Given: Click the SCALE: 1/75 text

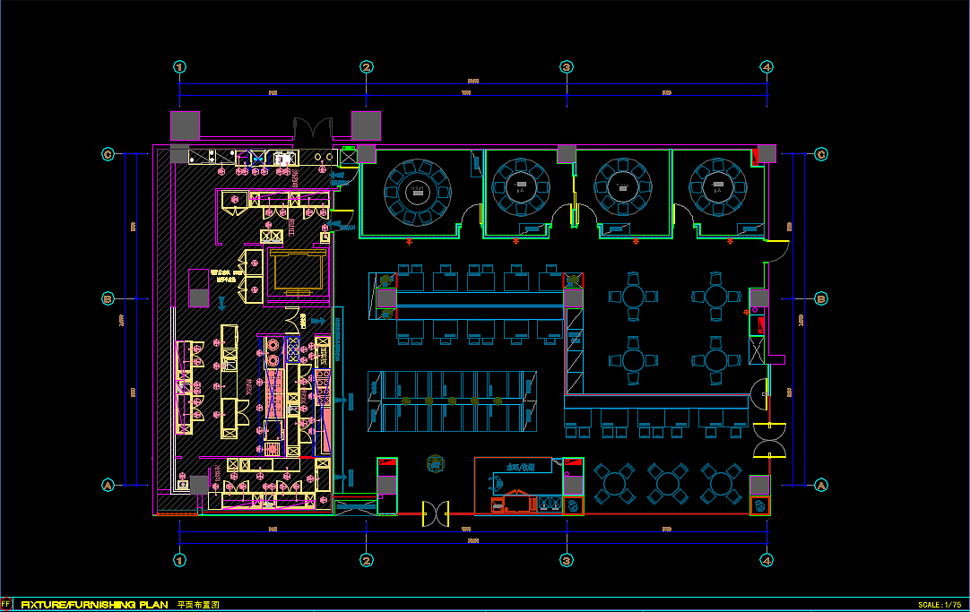Looking at the screenshot, I should pyautogui.click(x=940, y=605).
